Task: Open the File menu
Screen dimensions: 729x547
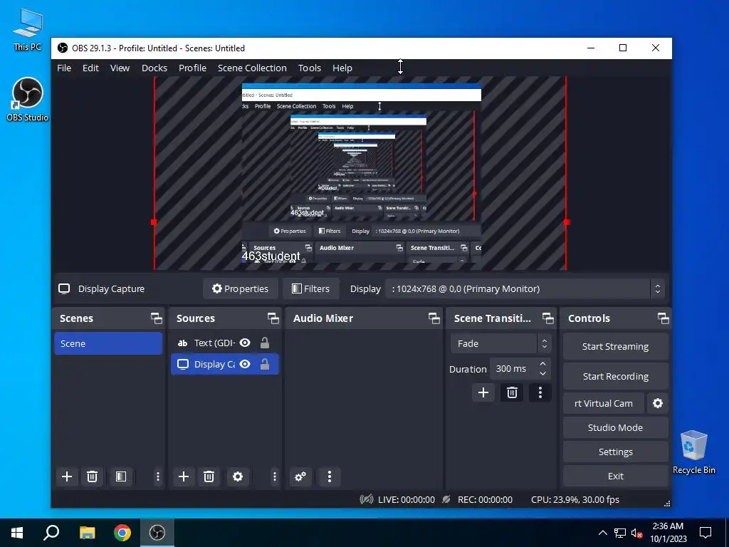Action: pos(64,68)
